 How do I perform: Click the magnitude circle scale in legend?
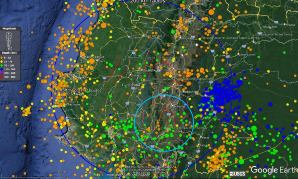9,41
